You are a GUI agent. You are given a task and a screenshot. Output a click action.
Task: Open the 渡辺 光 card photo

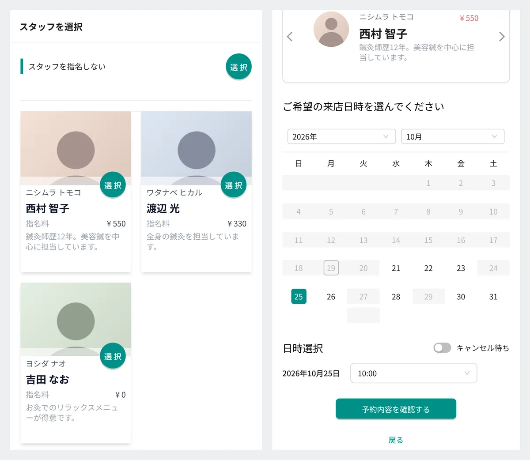click(197, 148)
